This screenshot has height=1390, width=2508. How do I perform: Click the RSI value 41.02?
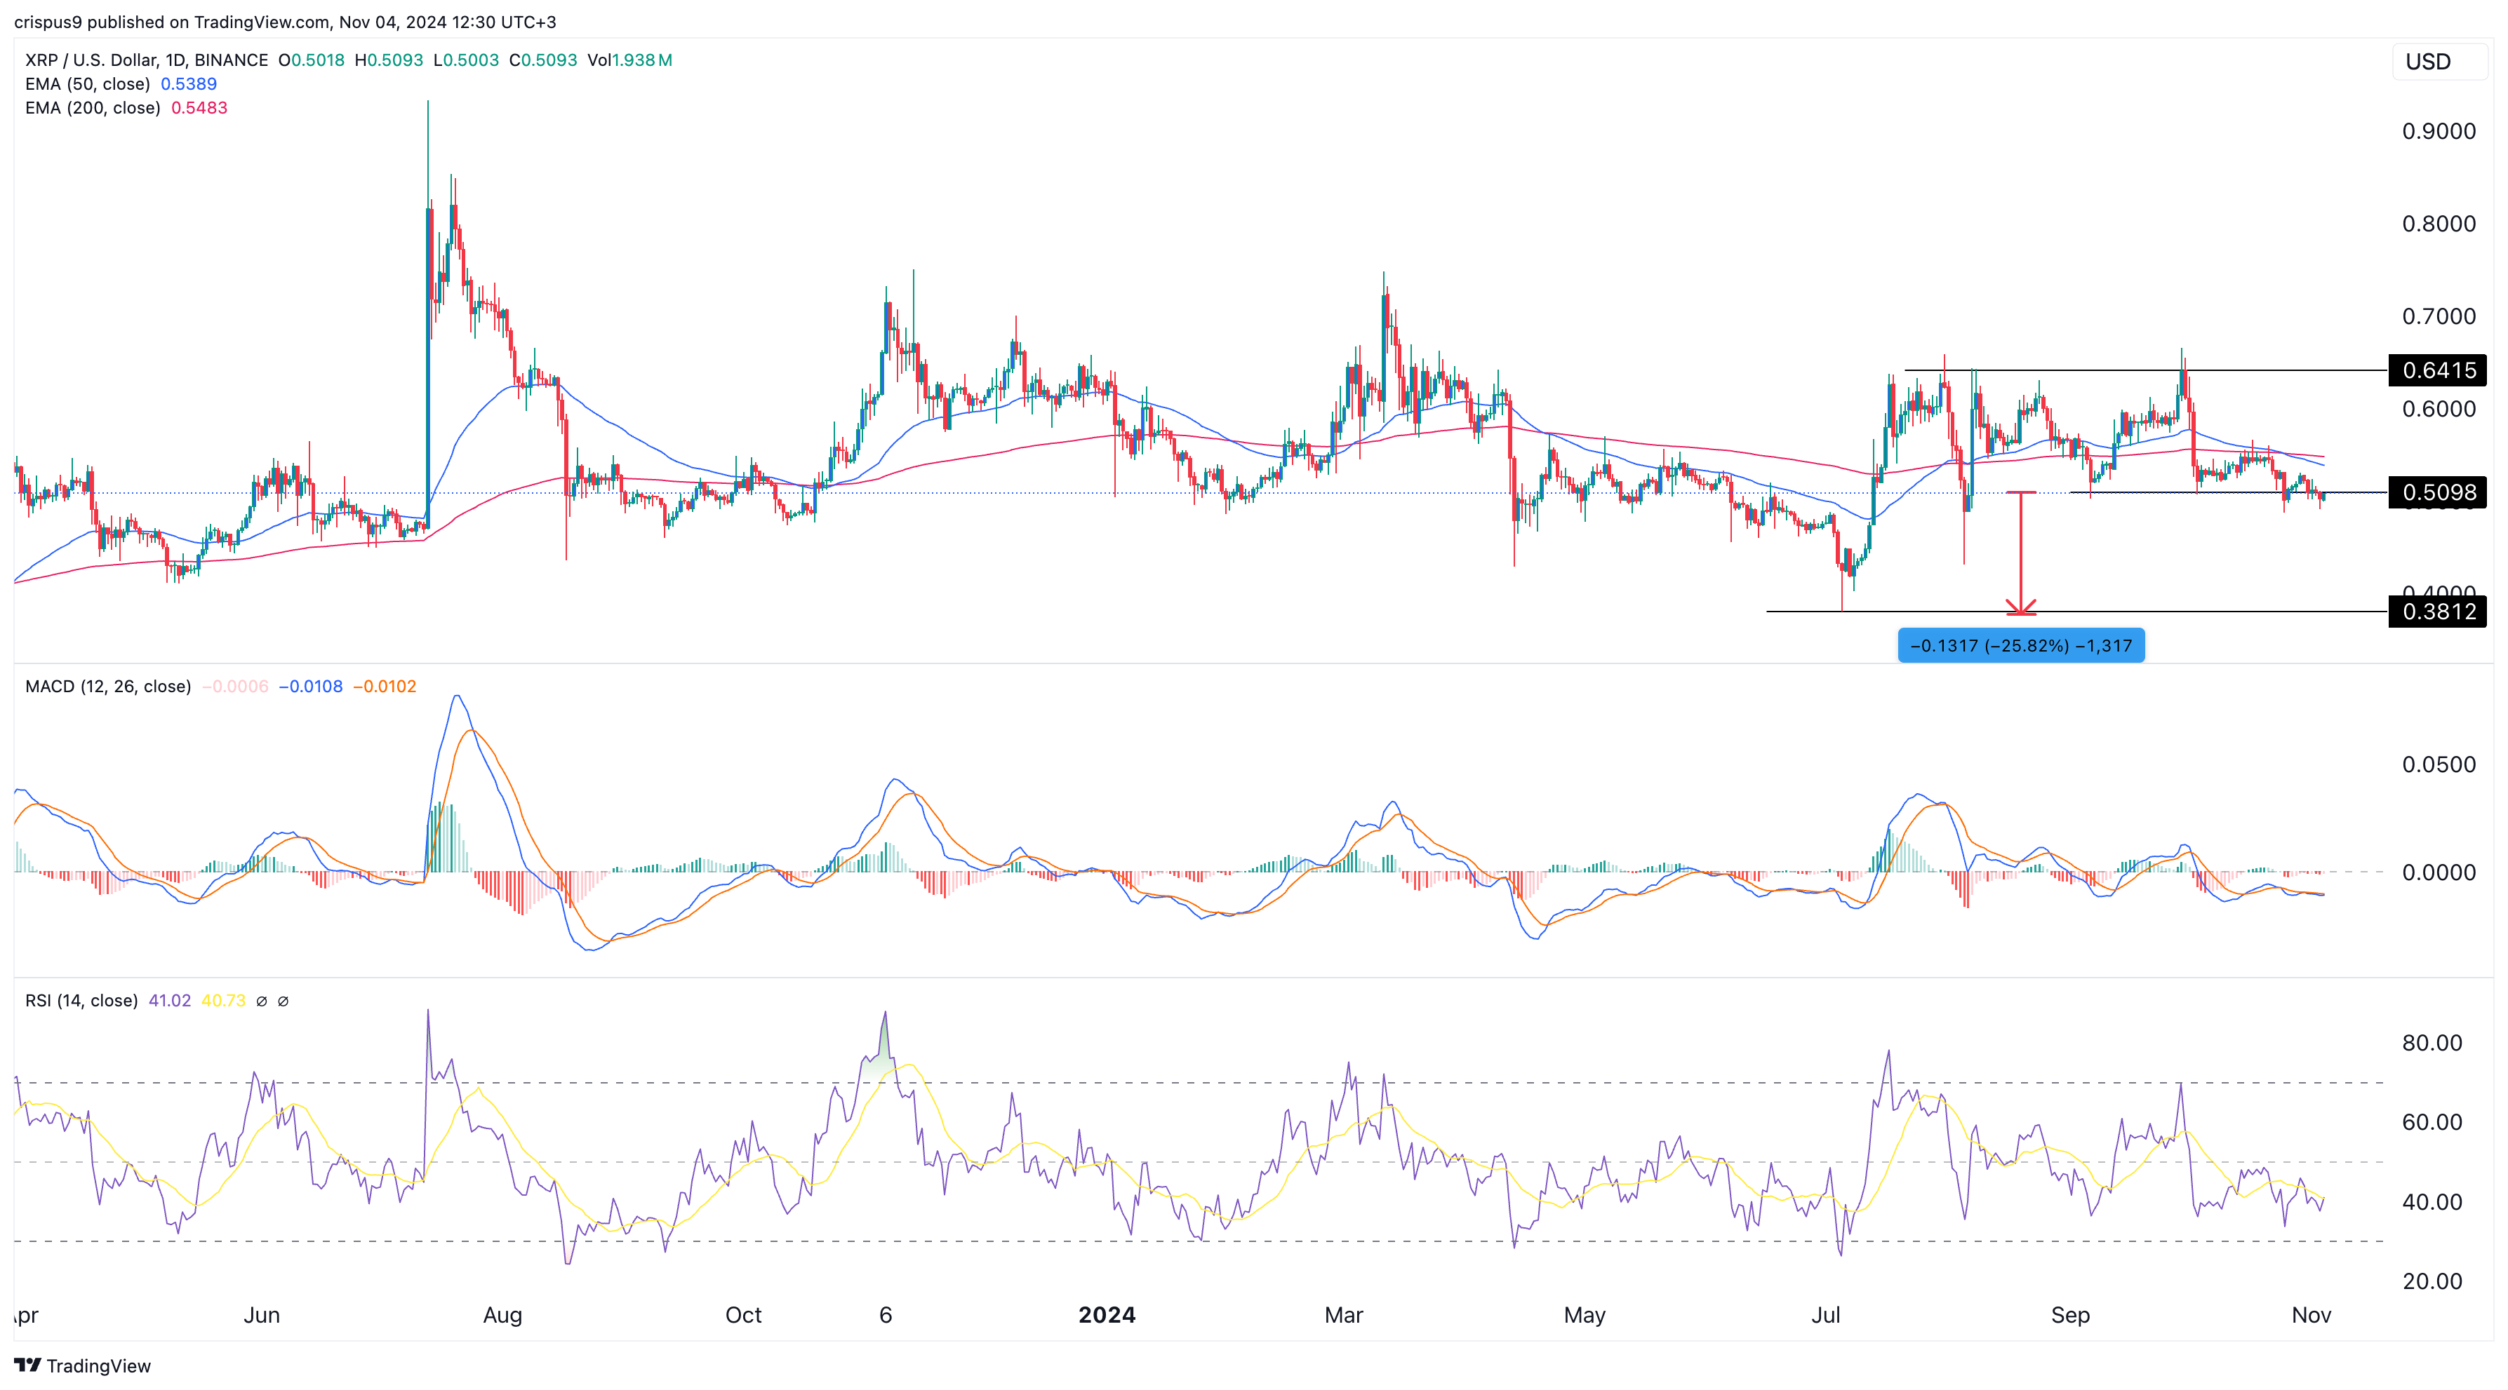pos(169,1001)
